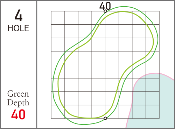Select the black number 40 label above the grid
The height and width of the screenshot is (129, 175).
(x=105, y=6)
